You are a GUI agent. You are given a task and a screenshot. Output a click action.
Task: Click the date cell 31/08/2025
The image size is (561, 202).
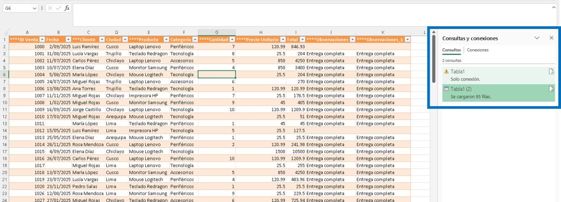[x=58, y=54]
